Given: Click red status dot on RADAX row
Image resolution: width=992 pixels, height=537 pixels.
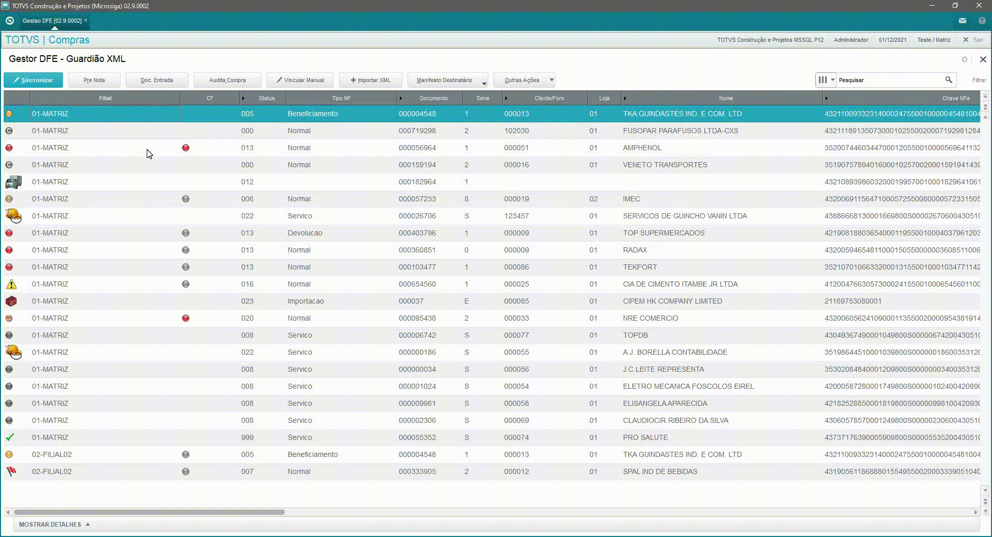Looking at the screenshot, I should (9, 250).
